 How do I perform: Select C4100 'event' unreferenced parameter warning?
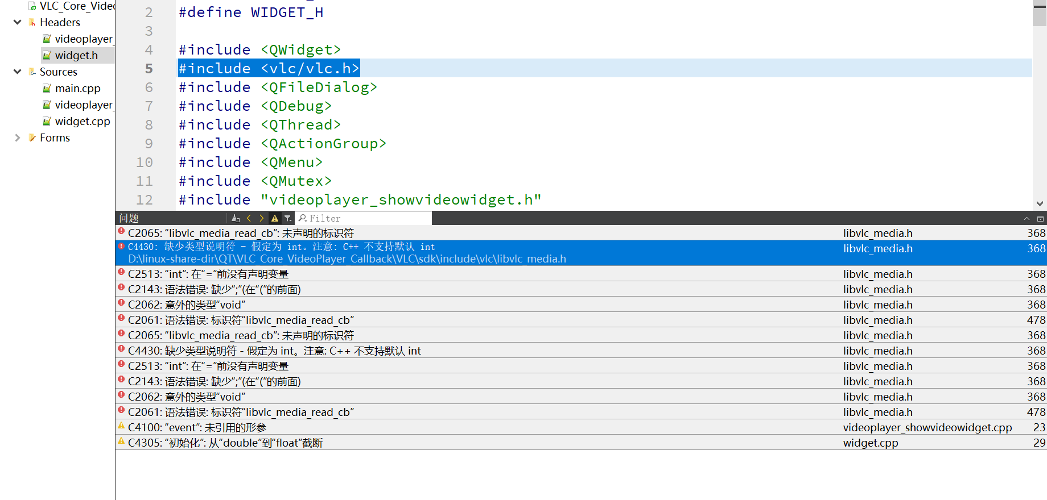(x=581, y=427)
